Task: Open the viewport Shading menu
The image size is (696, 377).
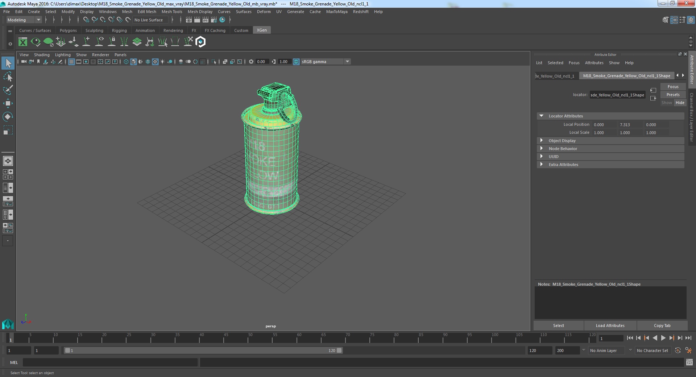Action: point(42,55)
